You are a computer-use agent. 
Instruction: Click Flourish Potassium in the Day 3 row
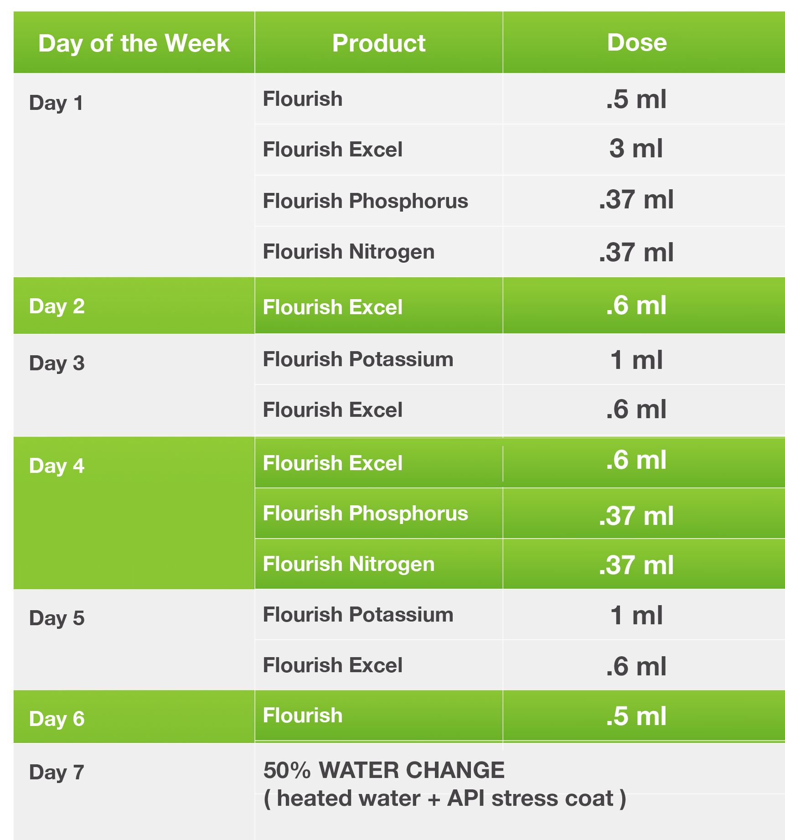coord(358,359)
